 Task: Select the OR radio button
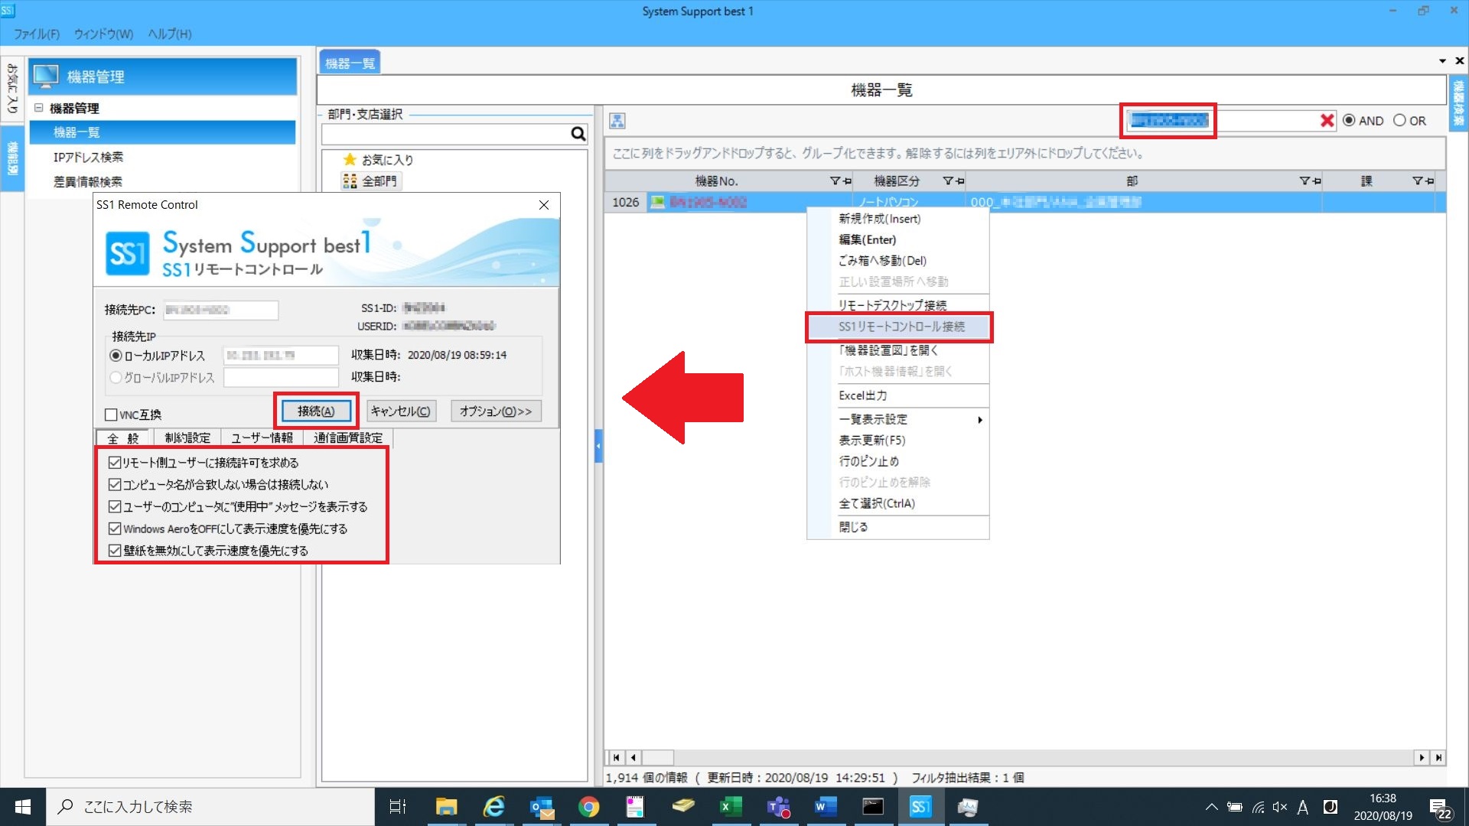coord(1399,120)
